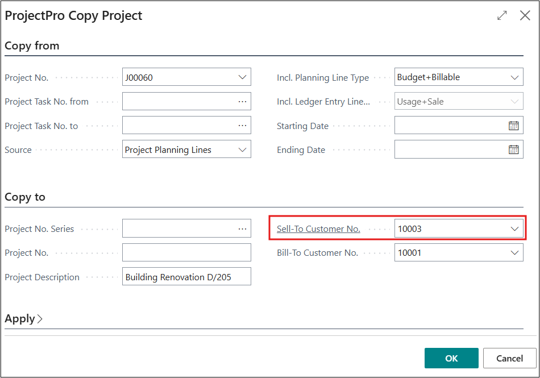
Task: Open the Bill-To Customer No. dropdown
Action: point(515,253)
